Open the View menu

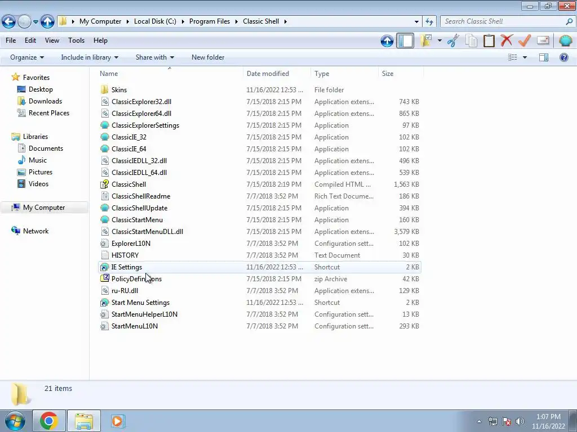click(52, 40)
